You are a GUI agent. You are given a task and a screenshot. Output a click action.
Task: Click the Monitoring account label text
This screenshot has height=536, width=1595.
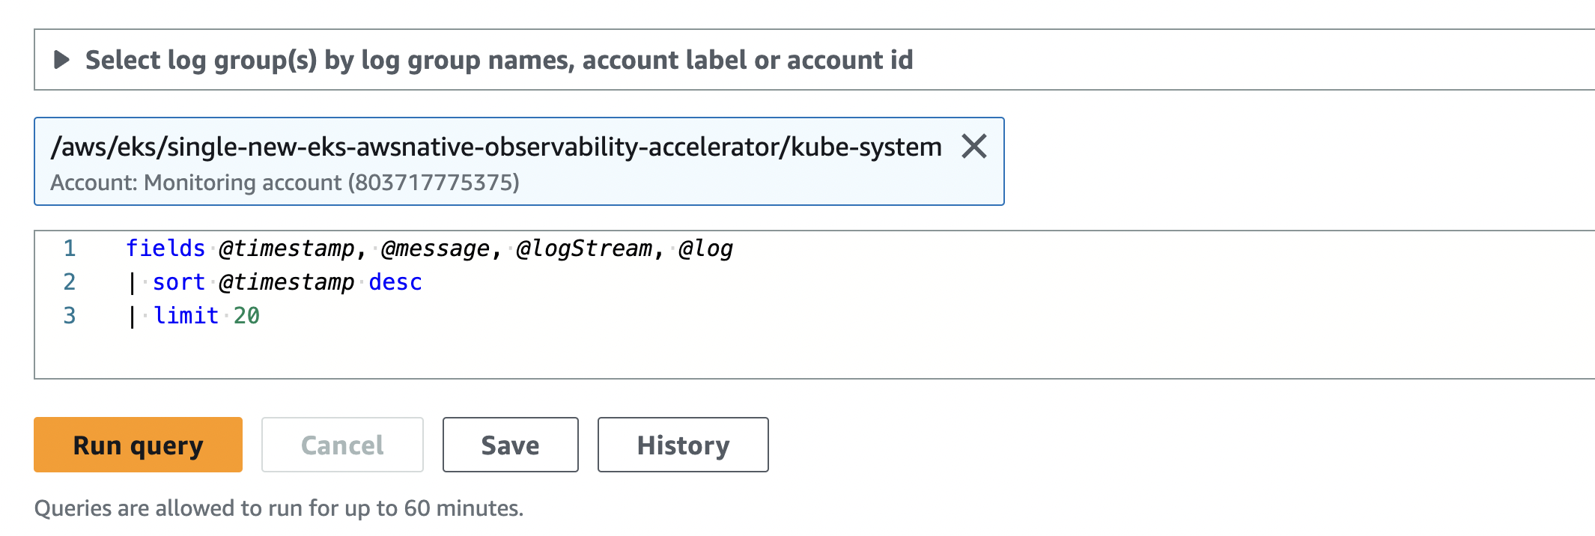(x=285, y=183)
